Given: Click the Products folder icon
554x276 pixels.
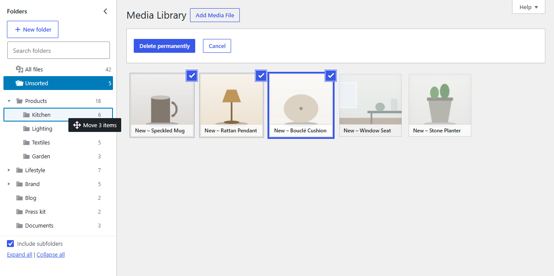Looking at the screenshot, I should pyautogui.click(x=19, y=101).
